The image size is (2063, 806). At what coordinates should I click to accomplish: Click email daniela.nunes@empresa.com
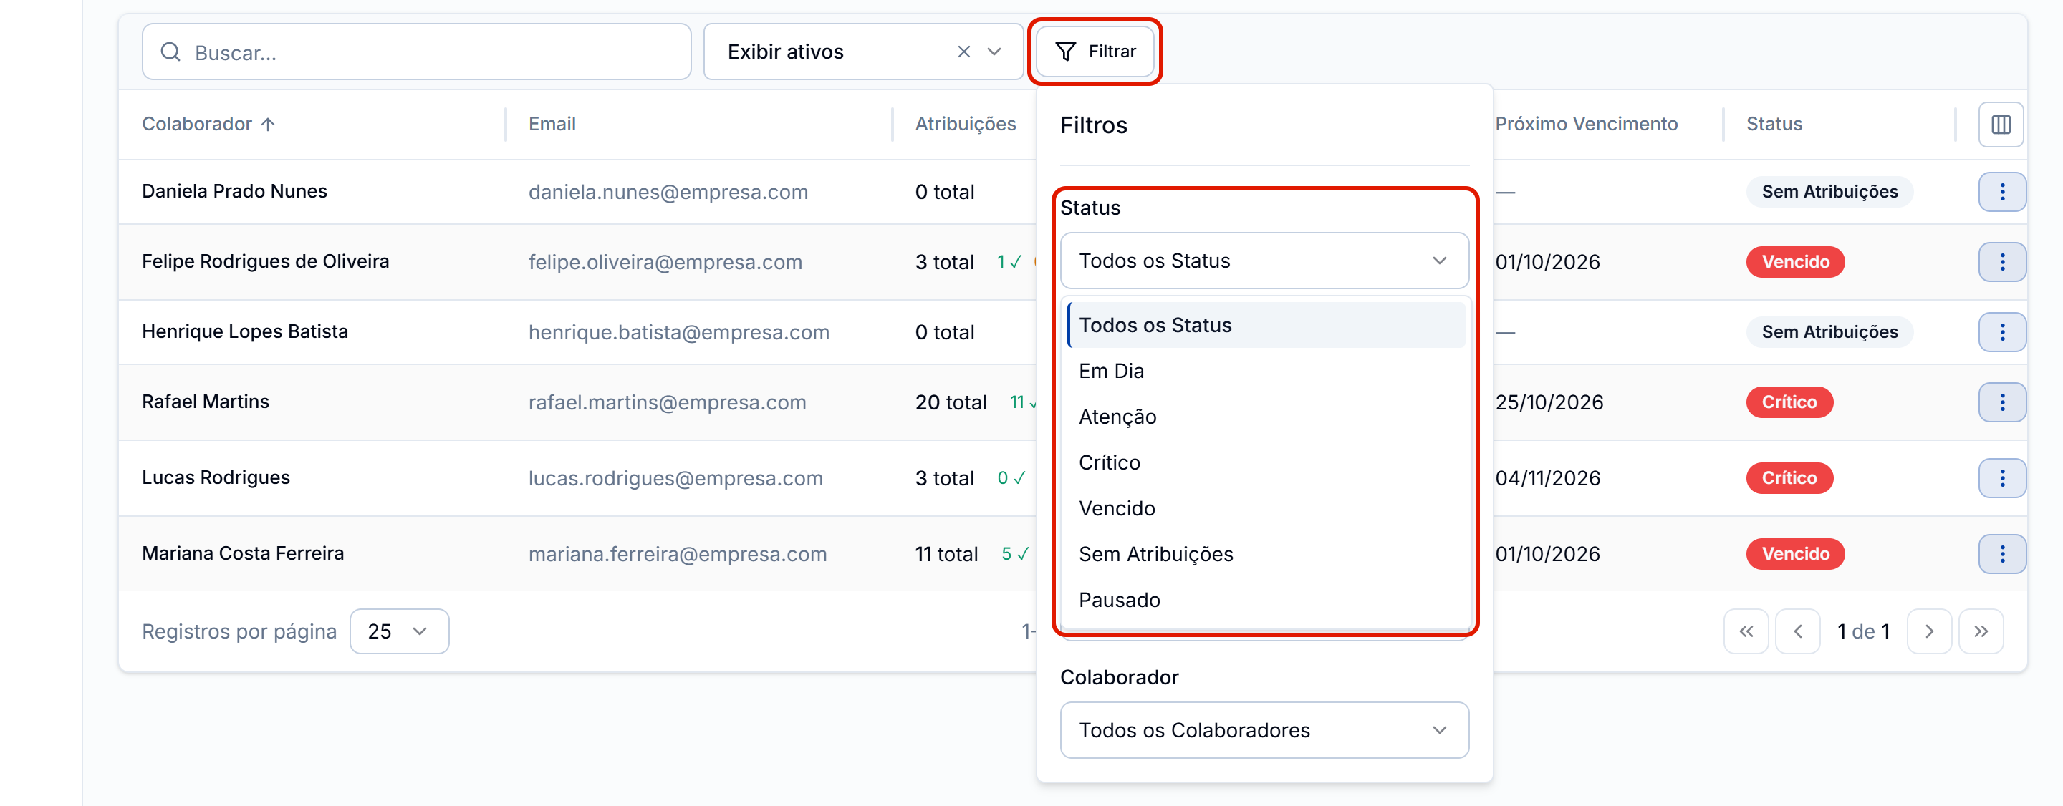(668, 192)
